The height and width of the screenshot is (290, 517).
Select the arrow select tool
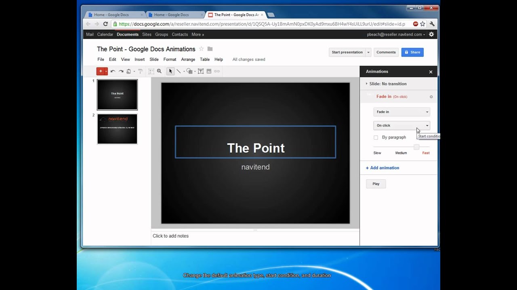pos(170,71)
